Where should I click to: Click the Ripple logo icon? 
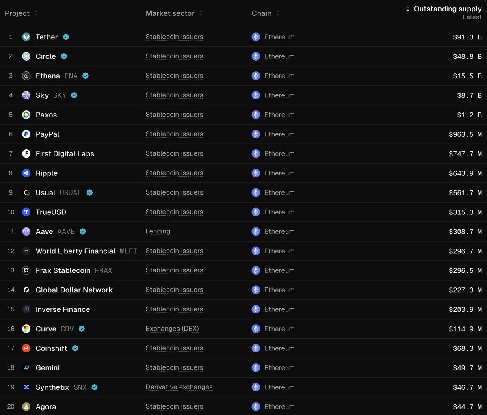(26, 173)
